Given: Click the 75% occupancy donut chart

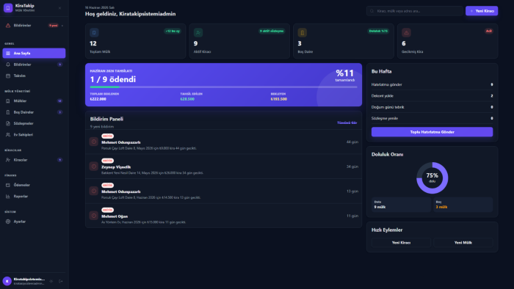Looking at the screenshot, I should (432, 178).
